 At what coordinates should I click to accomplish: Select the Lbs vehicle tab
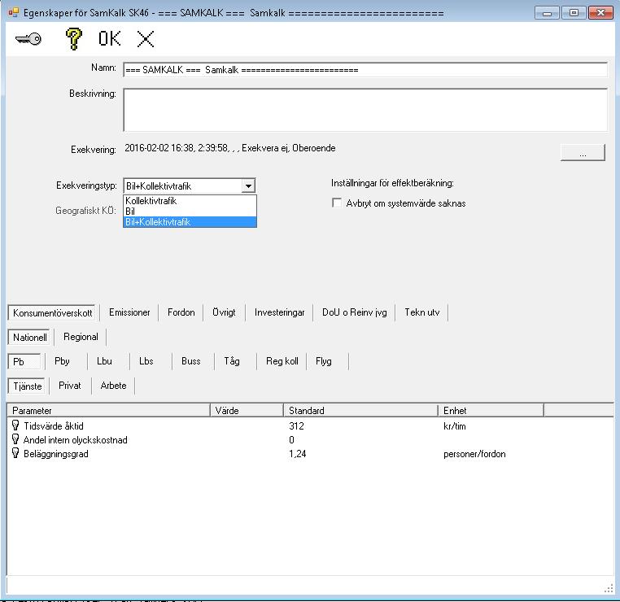point(146,361)
